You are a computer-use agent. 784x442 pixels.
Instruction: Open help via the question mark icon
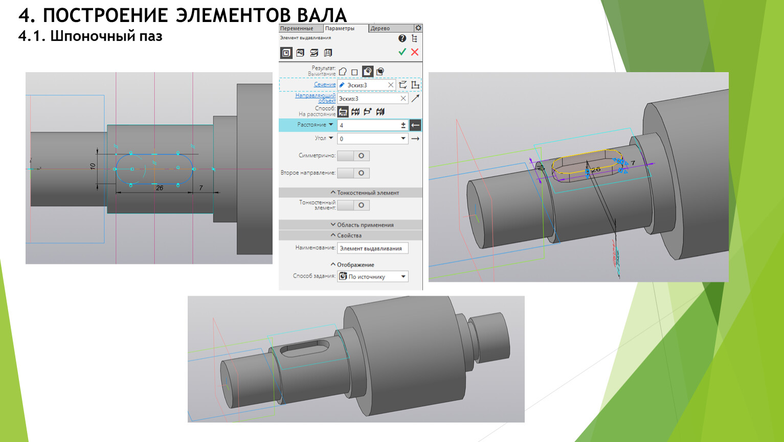point(402,38)
